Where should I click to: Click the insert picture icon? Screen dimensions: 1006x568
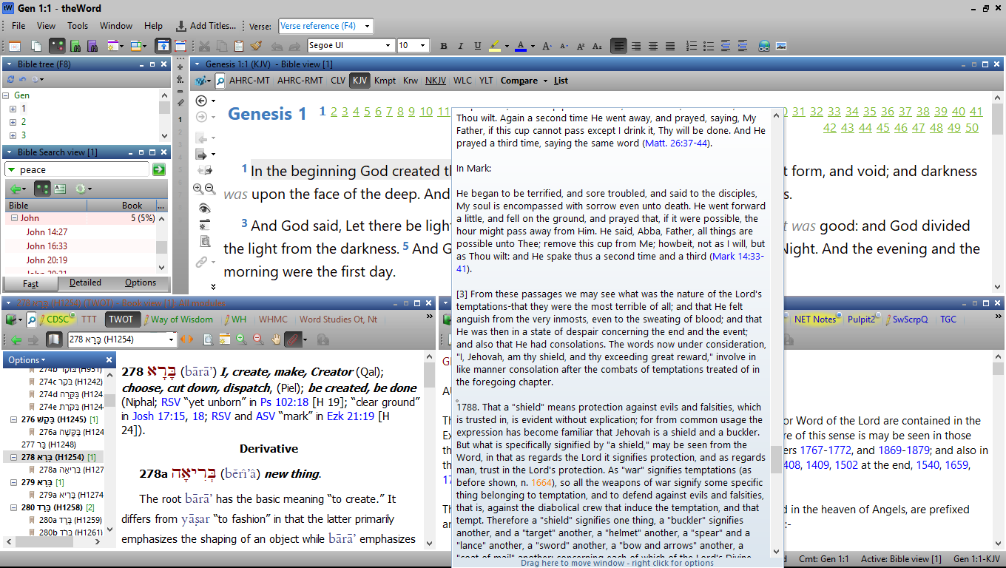coord(781,46)
